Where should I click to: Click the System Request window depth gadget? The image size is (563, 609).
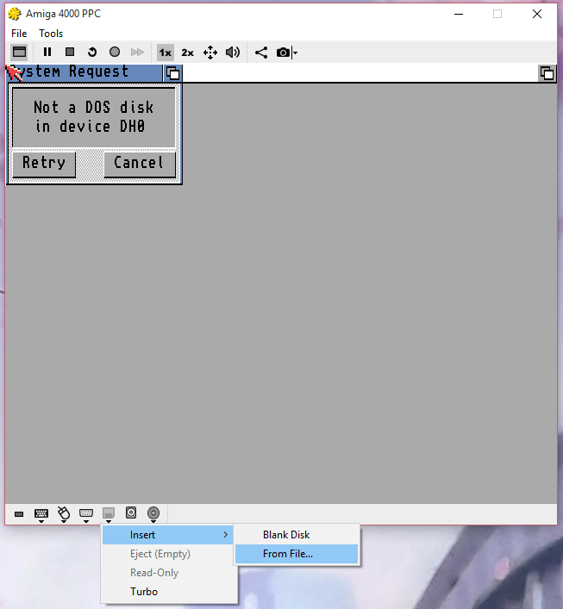(x=172, y=73)
